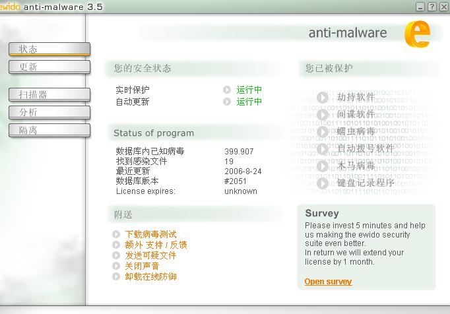
Task: Click the Status of program heading
Action: 154,133
